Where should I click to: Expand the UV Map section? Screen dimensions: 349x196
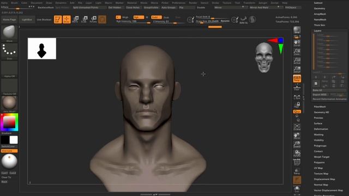318,168
